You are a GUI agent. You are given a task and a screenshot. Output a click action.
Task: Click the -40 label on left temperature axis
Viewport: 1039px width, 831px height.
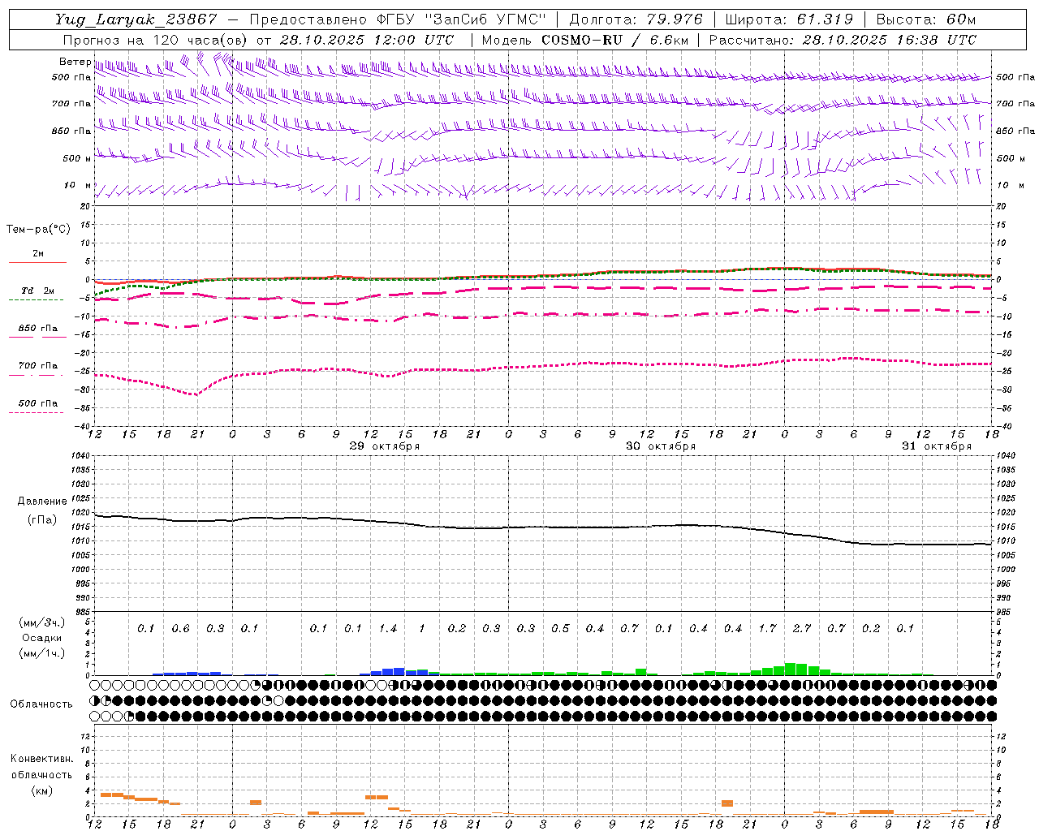tap(83, 426)
